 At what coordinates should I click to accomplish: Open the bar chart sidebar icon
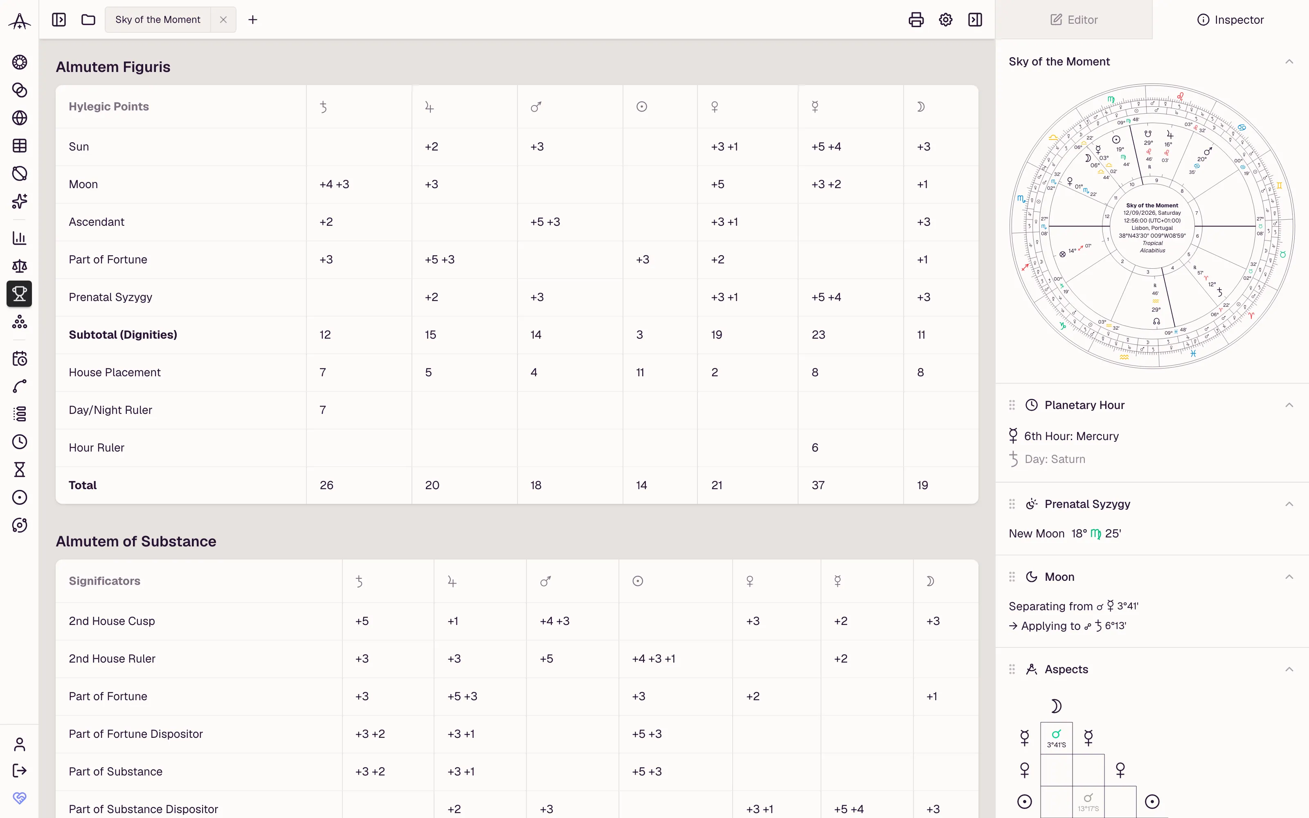(x=20, y=238)
